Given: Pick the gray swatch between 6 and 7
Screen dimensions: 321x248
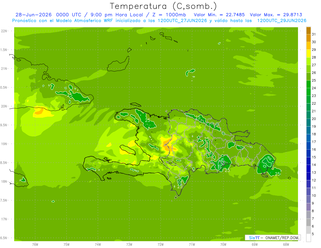Looking at the screenshot, I should 308,222.
